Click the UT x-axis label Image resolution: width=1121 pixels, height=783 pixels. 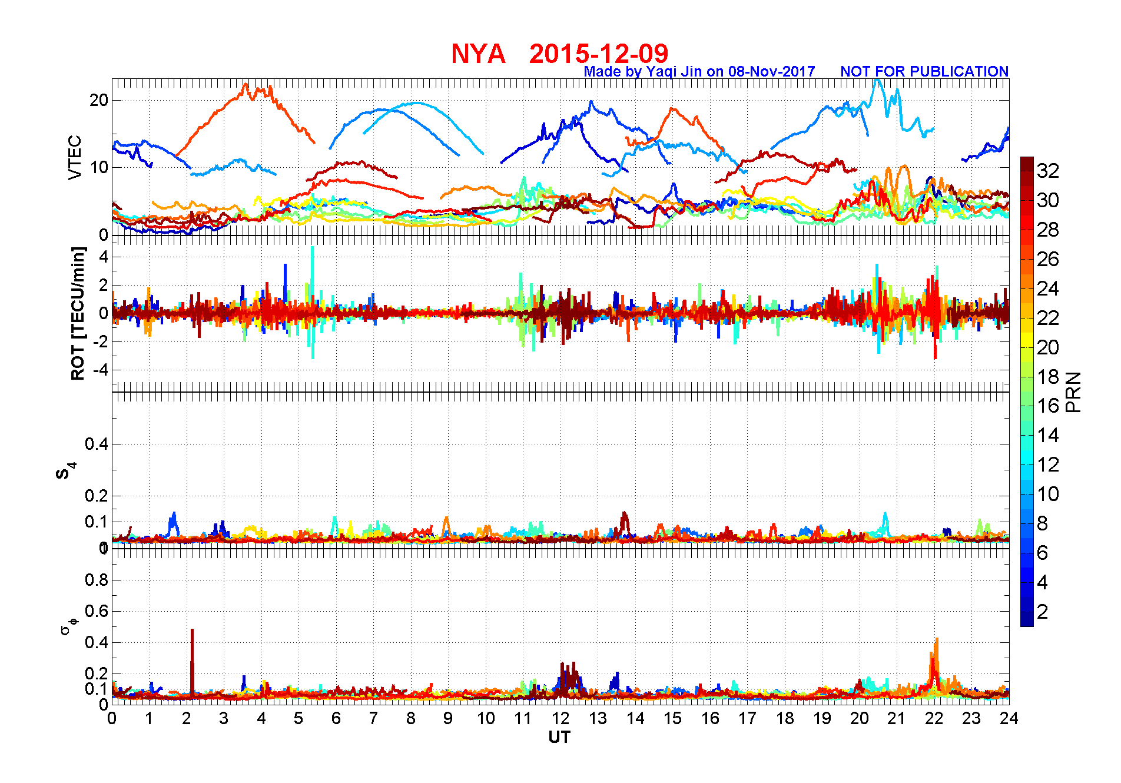pyautogui.click(x=559, y=737)
